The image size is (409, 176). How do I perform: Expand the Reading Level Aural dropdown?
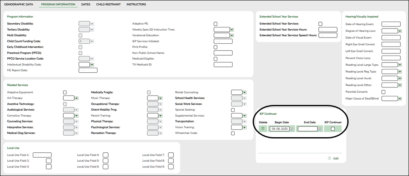[x=400, y=78]
